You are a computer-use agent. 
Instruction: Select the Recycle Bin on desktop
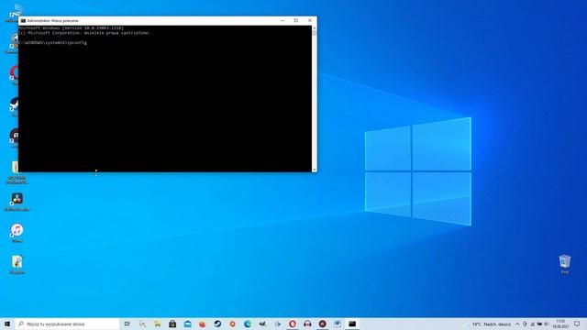click(565, 264)
